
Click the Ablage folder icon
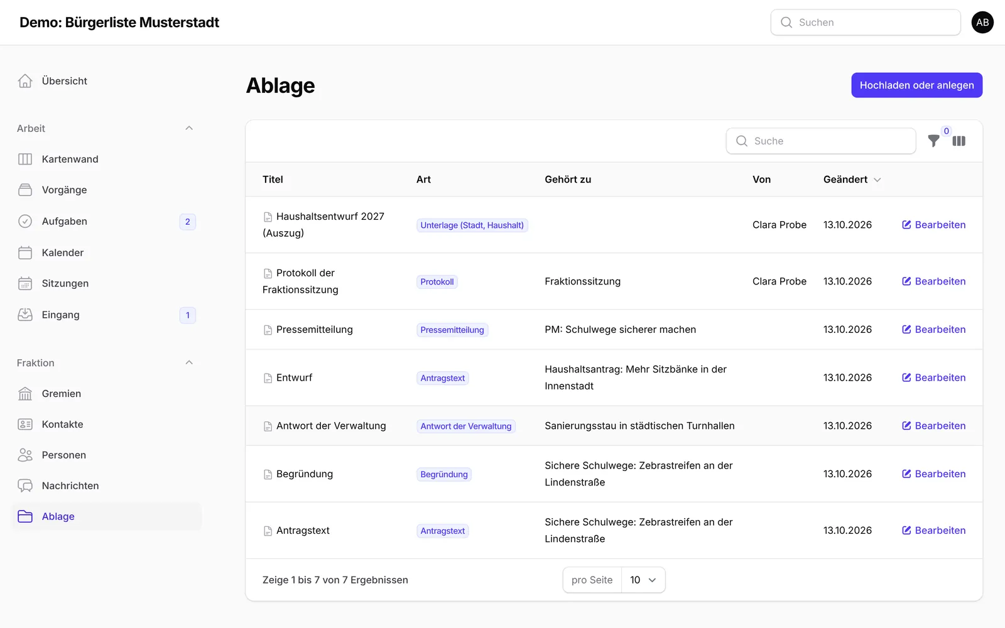(x=25, y=517)
